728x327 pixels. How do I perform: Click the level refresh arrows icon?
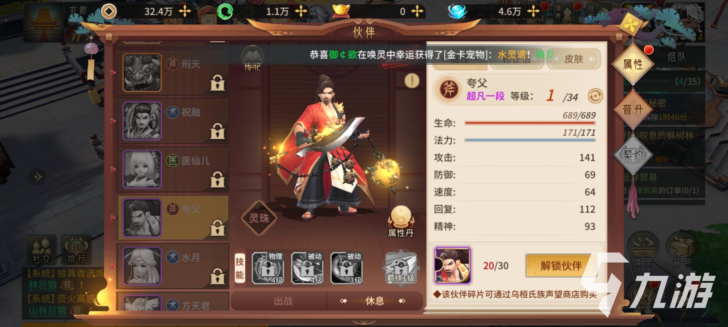tap(595, 96)
